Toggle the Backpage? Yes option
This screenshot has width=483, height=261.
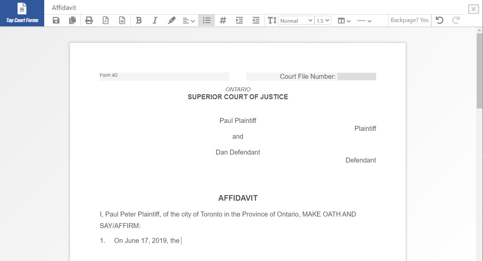pos(409,20)
